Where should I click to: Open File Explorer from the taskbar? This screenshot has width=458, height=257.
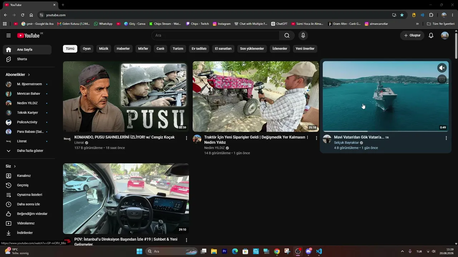coord(214,251)
